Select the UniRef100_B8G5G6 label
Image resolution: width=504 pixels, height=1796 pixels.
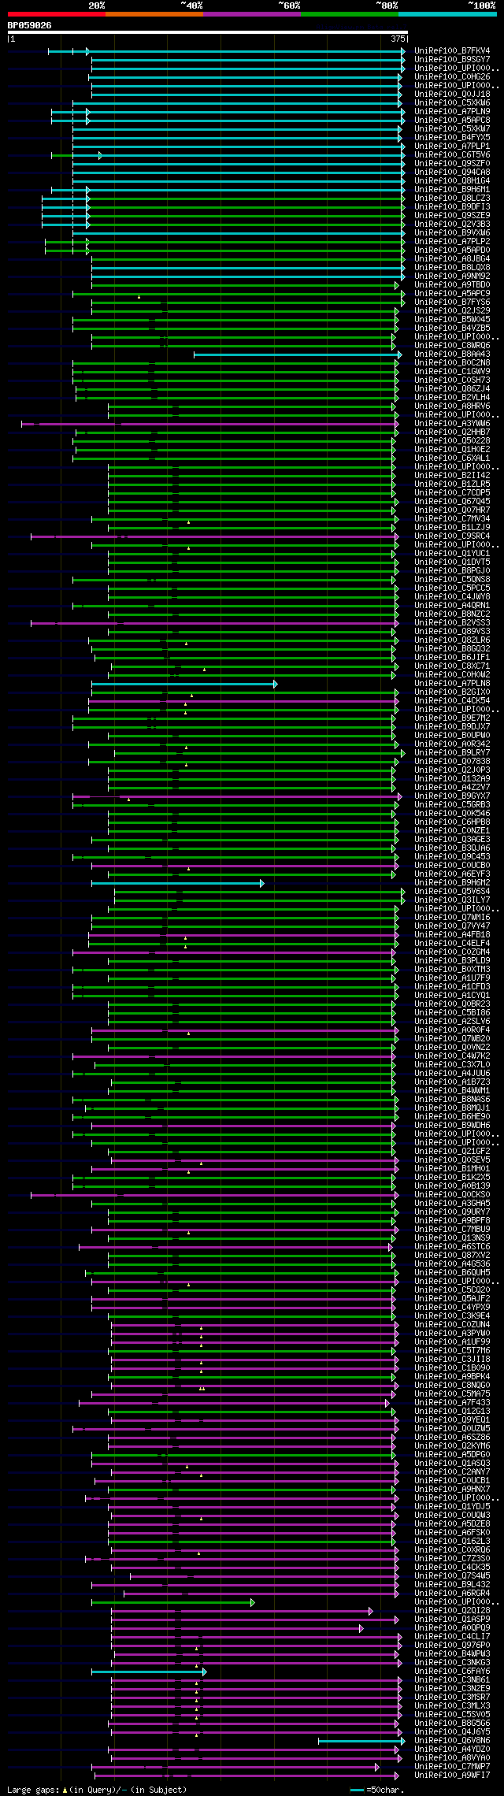click(x=452, y=1724)
